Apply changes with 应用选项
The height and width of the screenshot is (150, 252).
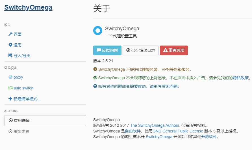pos(45,121)
